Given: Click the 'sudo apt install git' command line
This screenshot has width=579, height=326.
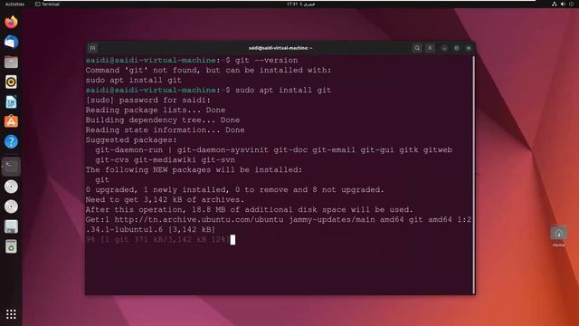Looking at the screenshot, I should 283,91.
